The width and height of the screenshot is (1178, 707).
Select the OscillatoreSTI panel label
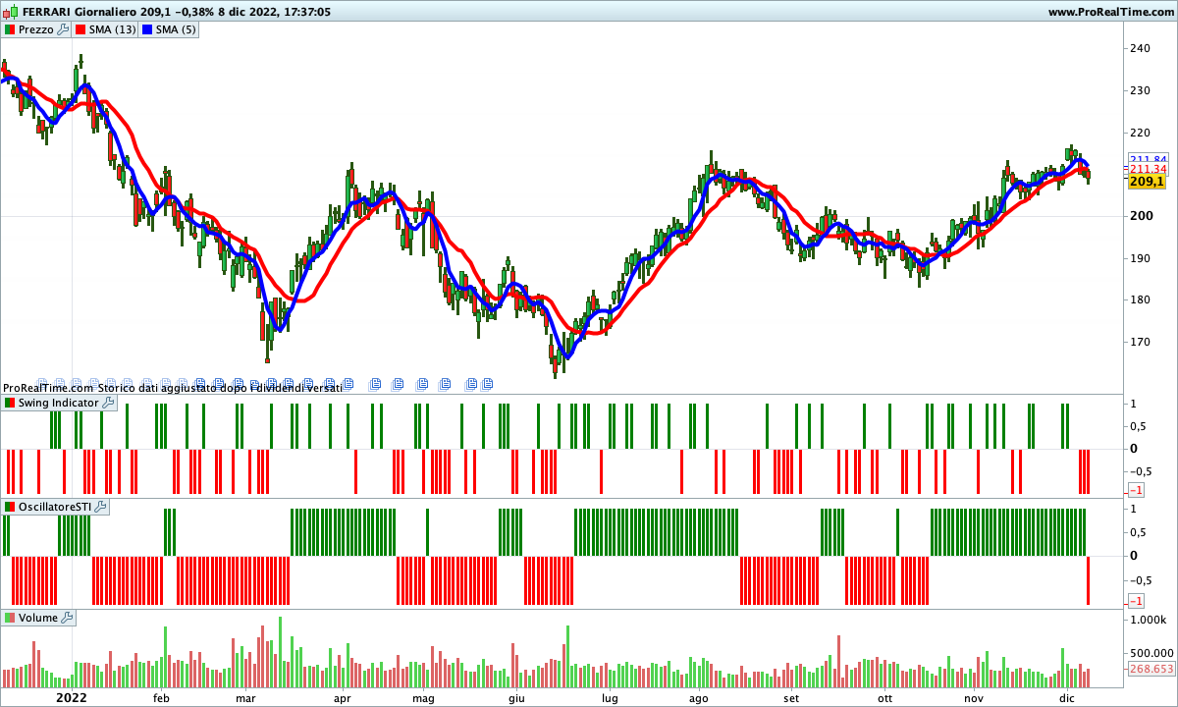(x=55, y=507)
